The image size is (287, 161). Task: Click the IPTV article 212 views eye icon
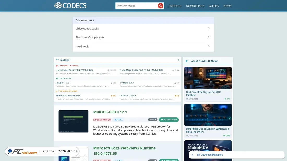[225, 99]
